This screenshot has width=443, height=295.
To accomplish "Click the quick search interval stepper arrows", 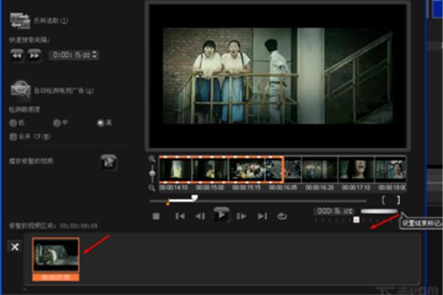I will 95,55.
